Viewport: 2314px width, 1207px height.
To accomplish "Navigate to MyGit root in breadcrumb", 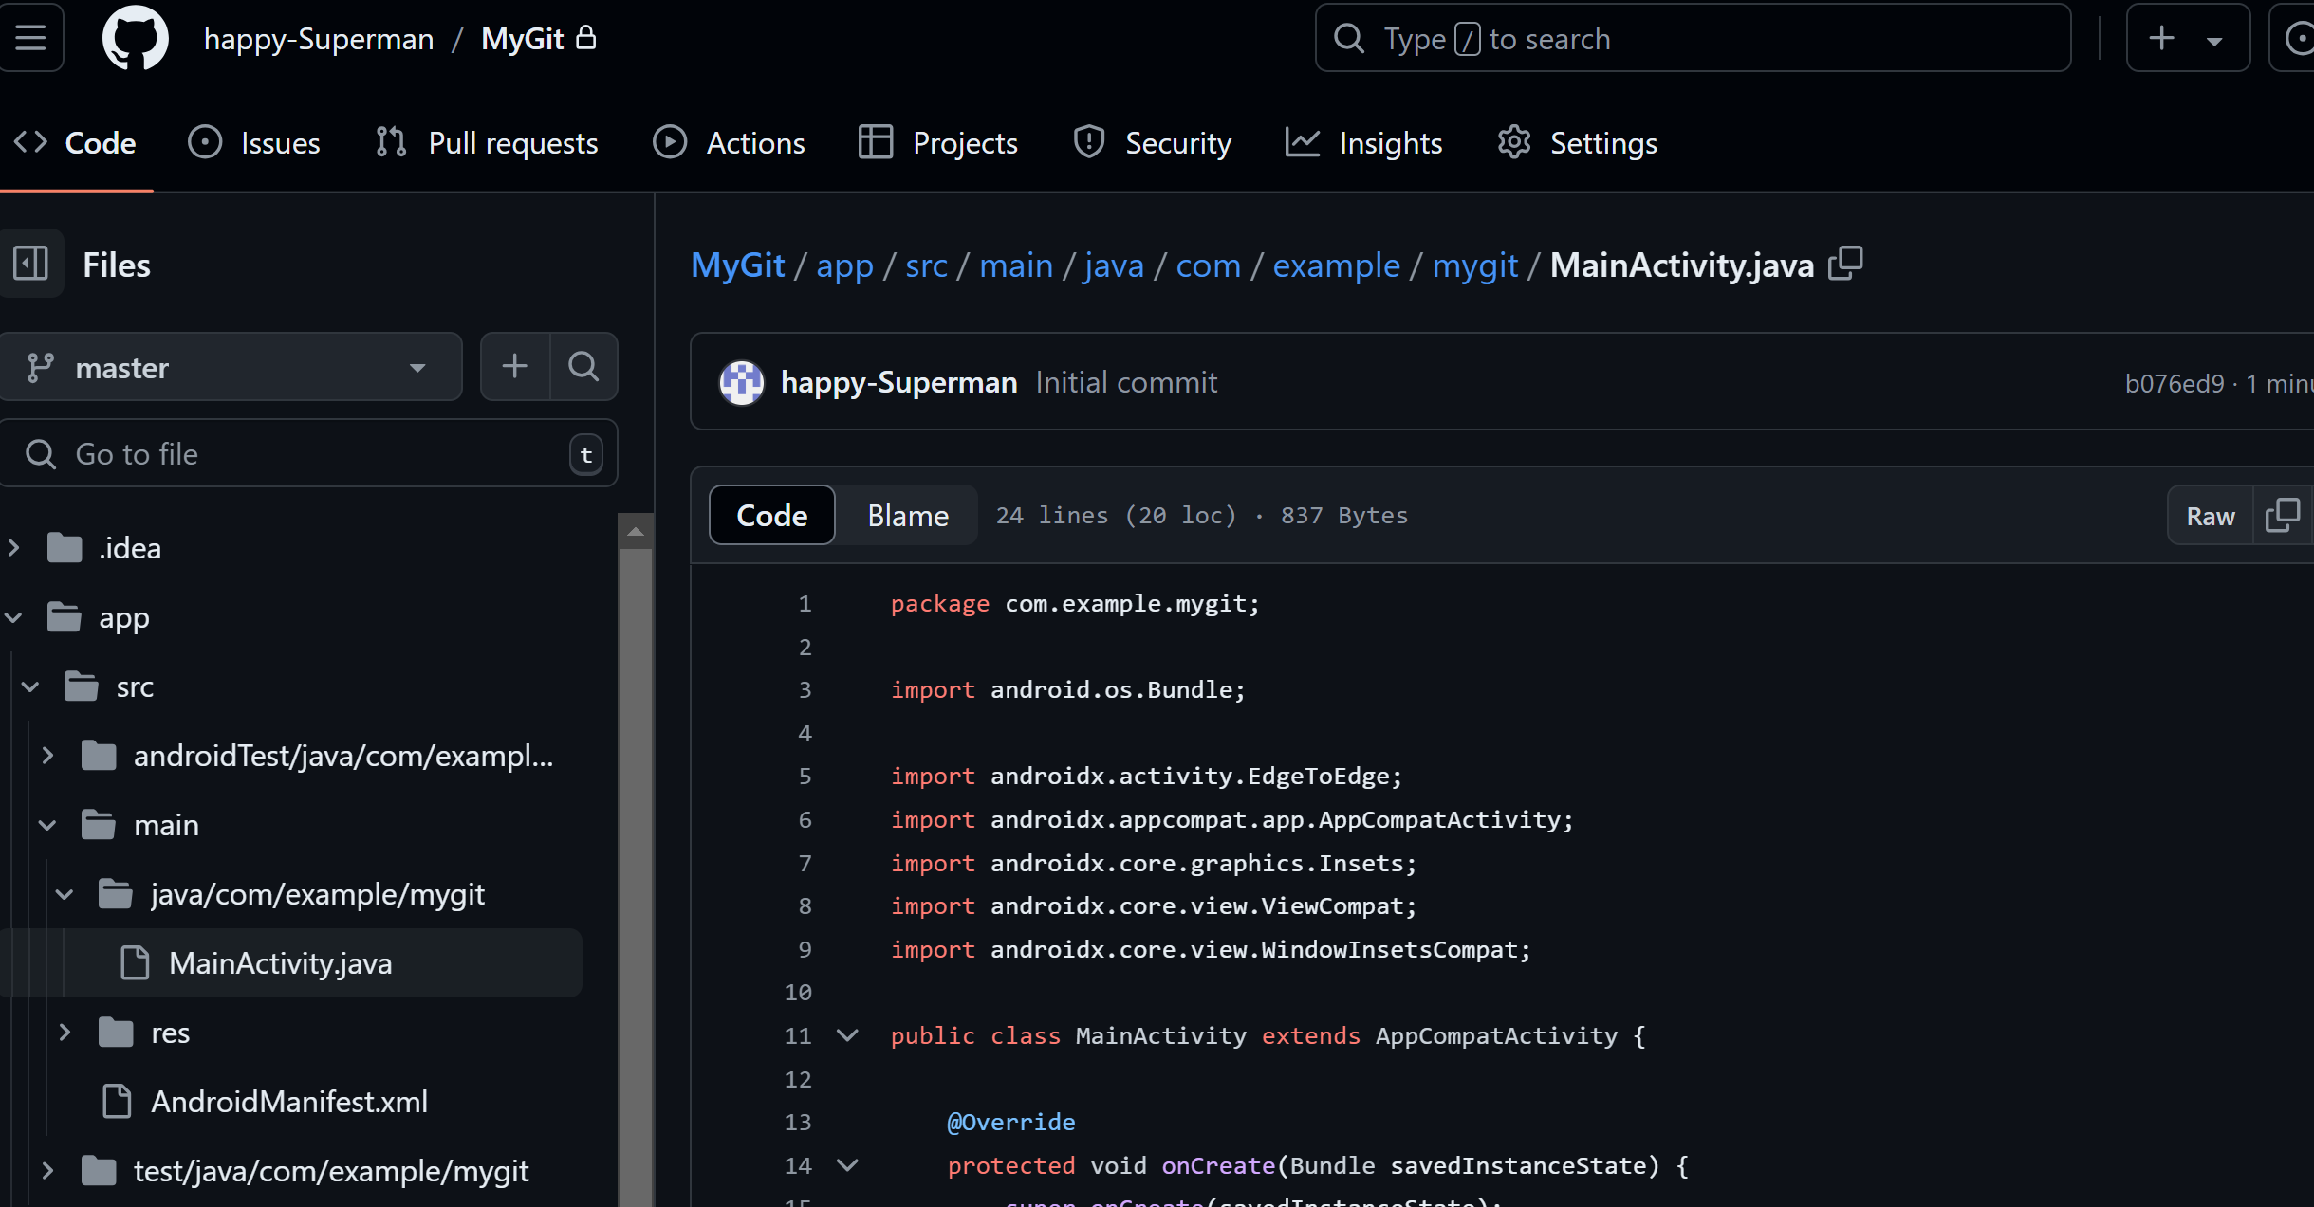I will (738, 265).
